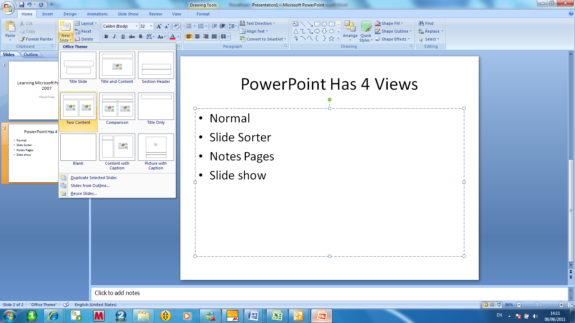The width and height of the screenshot is (575, 323).
Task: Choose Duplicate Selected Slides menu entry
Action: [117, 178]
